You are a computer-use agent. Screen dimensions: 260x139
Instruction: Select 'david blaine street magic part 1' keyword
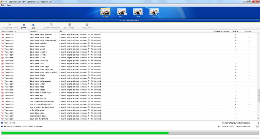(x=42, y=69)
